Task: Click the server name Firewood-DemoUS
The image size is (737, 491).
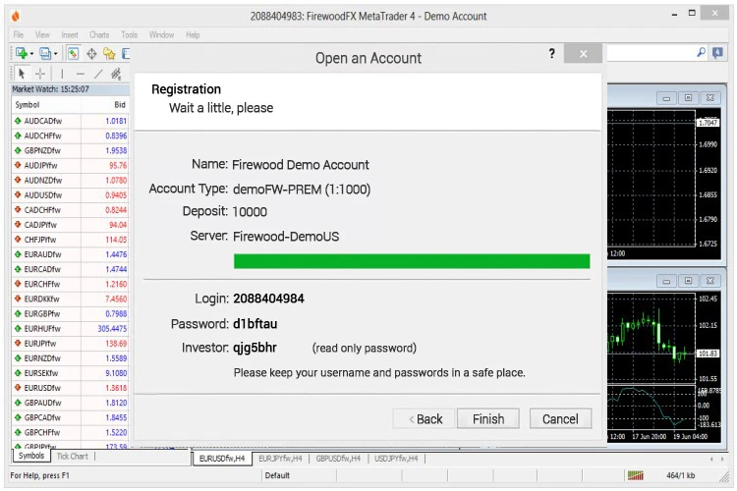Action: [286, 237]
